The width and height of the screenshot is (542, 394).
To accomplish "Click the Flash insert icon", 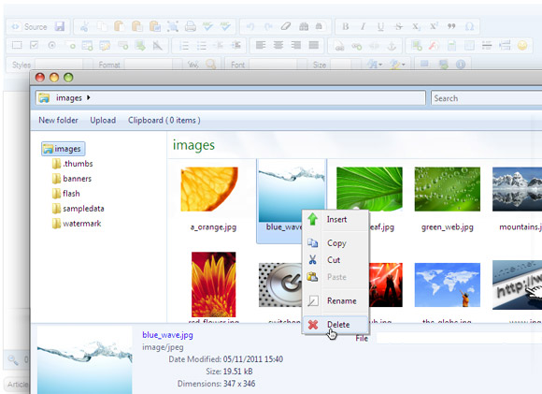I will pos(434,45).
